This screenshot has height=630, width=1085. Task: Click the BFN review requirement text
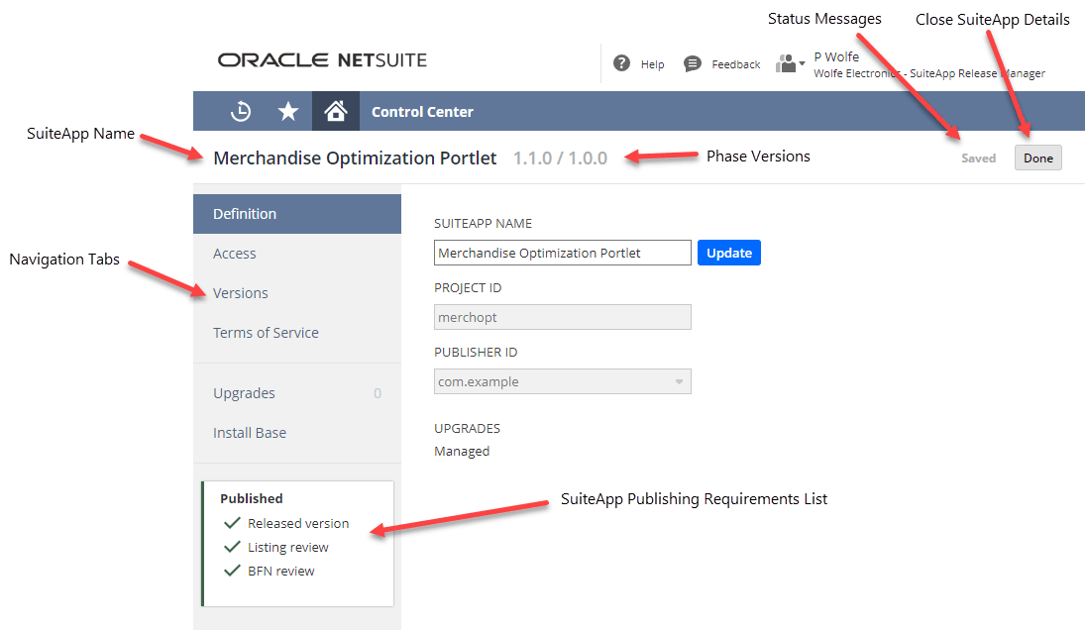(x=281, y=572)
